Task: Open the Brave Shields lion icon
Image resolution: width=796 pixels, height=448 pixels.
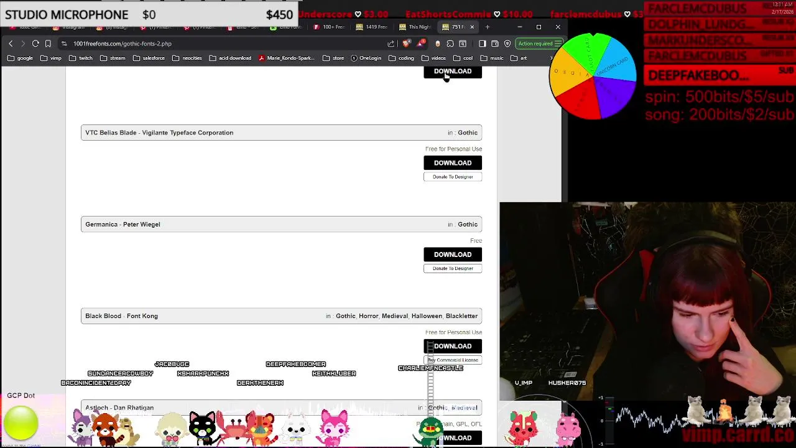Action: tap(405, 44)
